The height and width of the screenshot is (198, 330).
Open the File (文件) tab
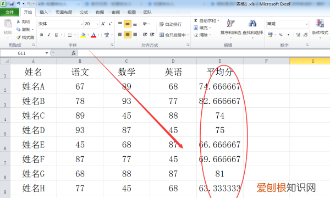[9, 12]
